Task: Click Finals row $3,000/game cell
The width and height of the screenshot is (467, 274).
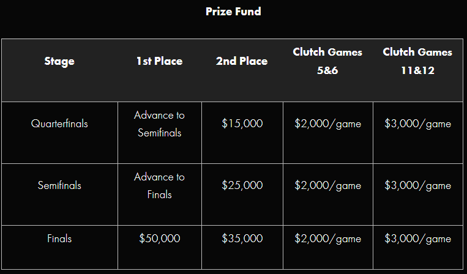Action: (417, 239)
